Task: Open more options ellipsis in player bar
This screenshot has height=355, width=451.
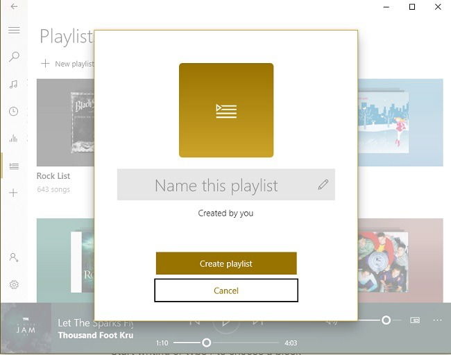Action: tap(437, 320)
